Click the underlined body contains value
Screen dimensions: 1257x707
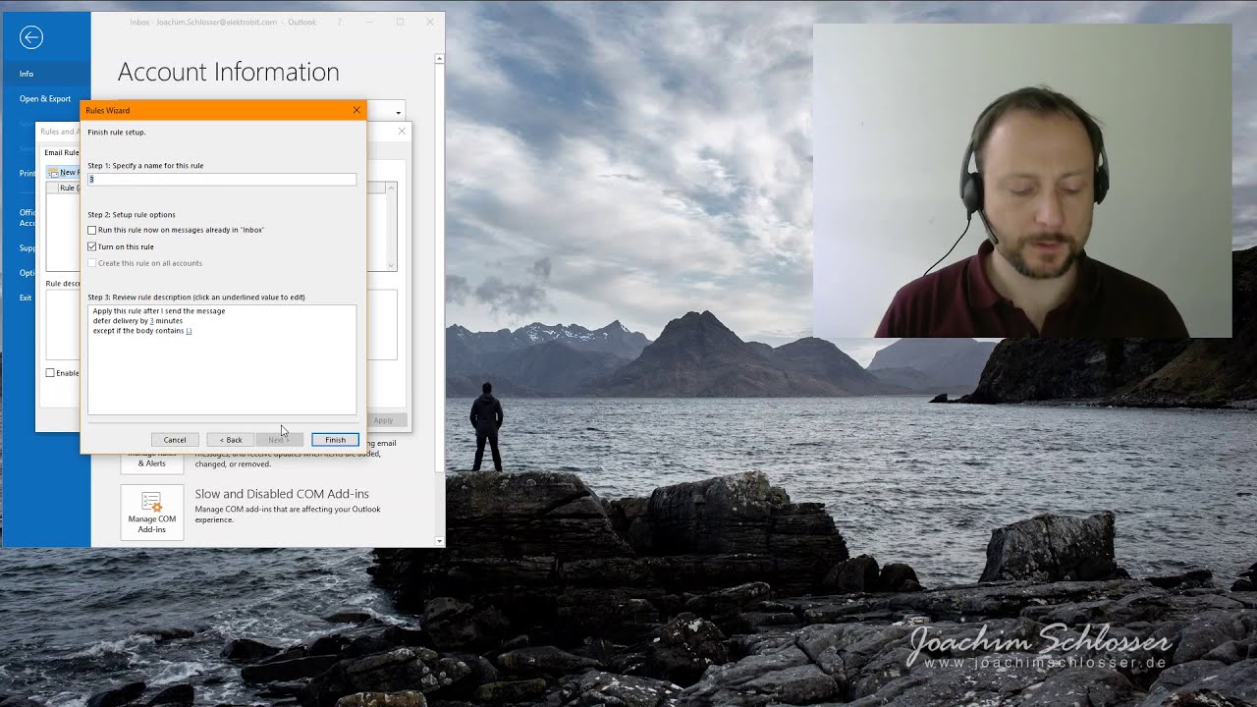tap(189, 331)
